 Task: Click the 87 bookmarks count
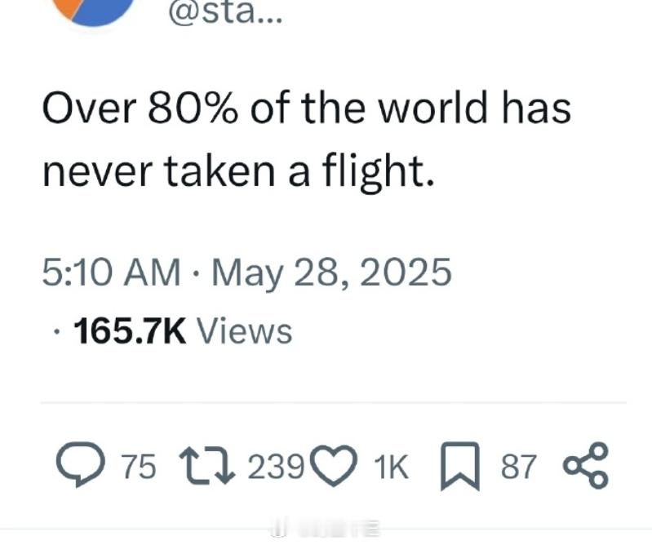[x=517, y=467]
